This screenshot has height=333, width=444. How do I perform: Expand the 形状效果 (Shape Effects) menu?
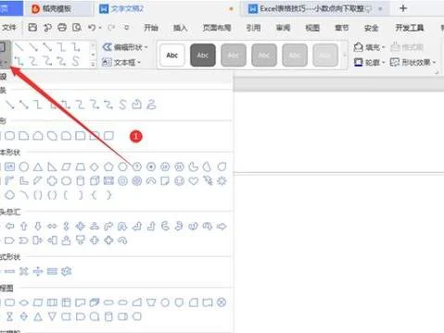pos(413,63)
